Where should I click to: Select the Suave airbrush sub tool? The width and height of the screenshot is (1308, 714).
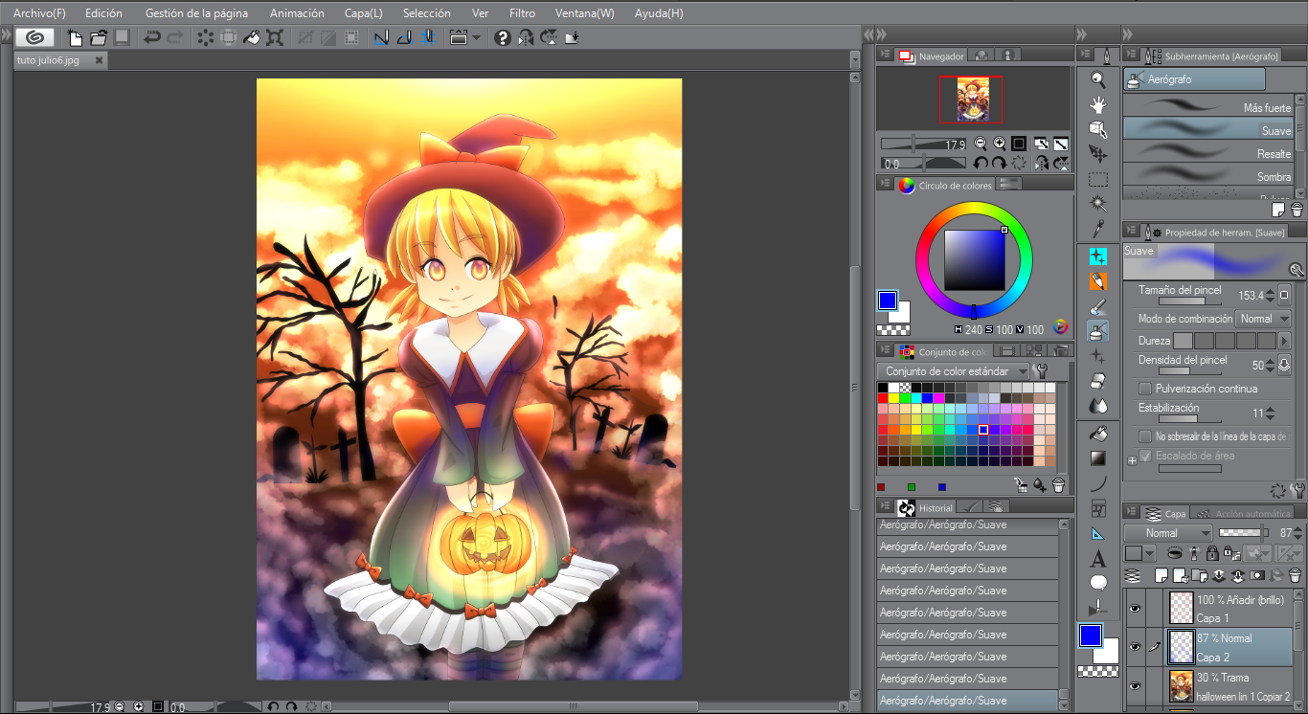pyautogui.click(x=1208, y=130)
